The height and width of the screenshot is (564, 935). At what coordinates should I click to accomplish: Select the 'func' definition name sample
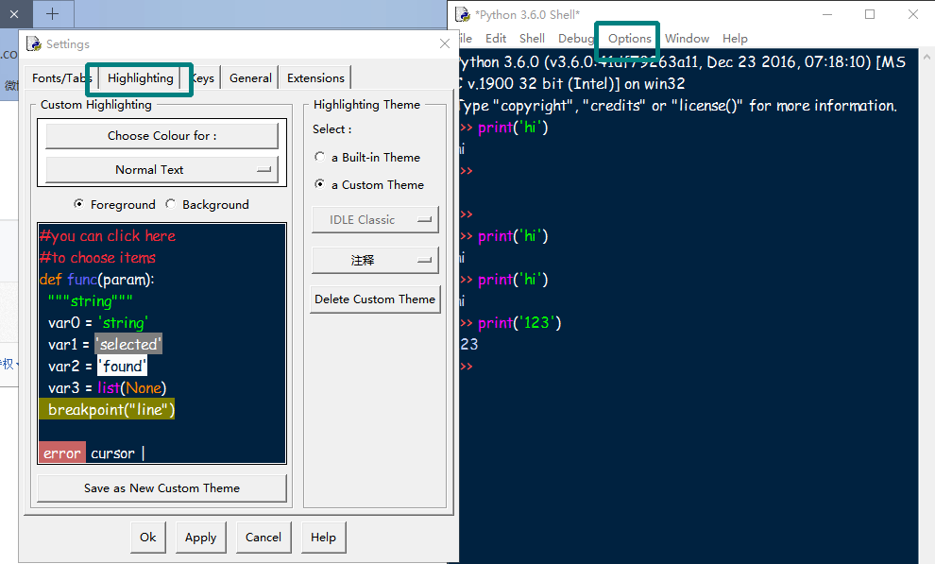[82, 279]
